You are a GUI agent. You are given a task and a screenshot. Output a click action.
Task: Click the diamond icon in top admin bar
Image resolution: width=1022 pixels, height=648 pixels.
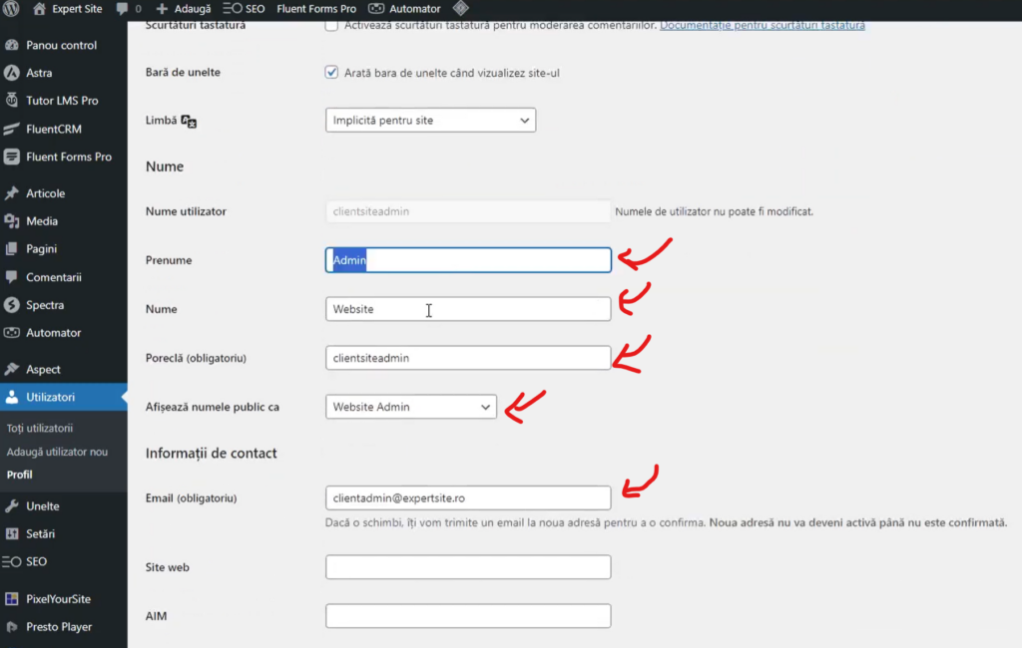click(x=460, y=9)
